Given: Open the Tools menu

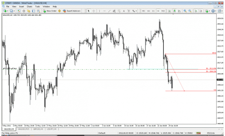Looking at the screenshot, I should pos(37,6).
